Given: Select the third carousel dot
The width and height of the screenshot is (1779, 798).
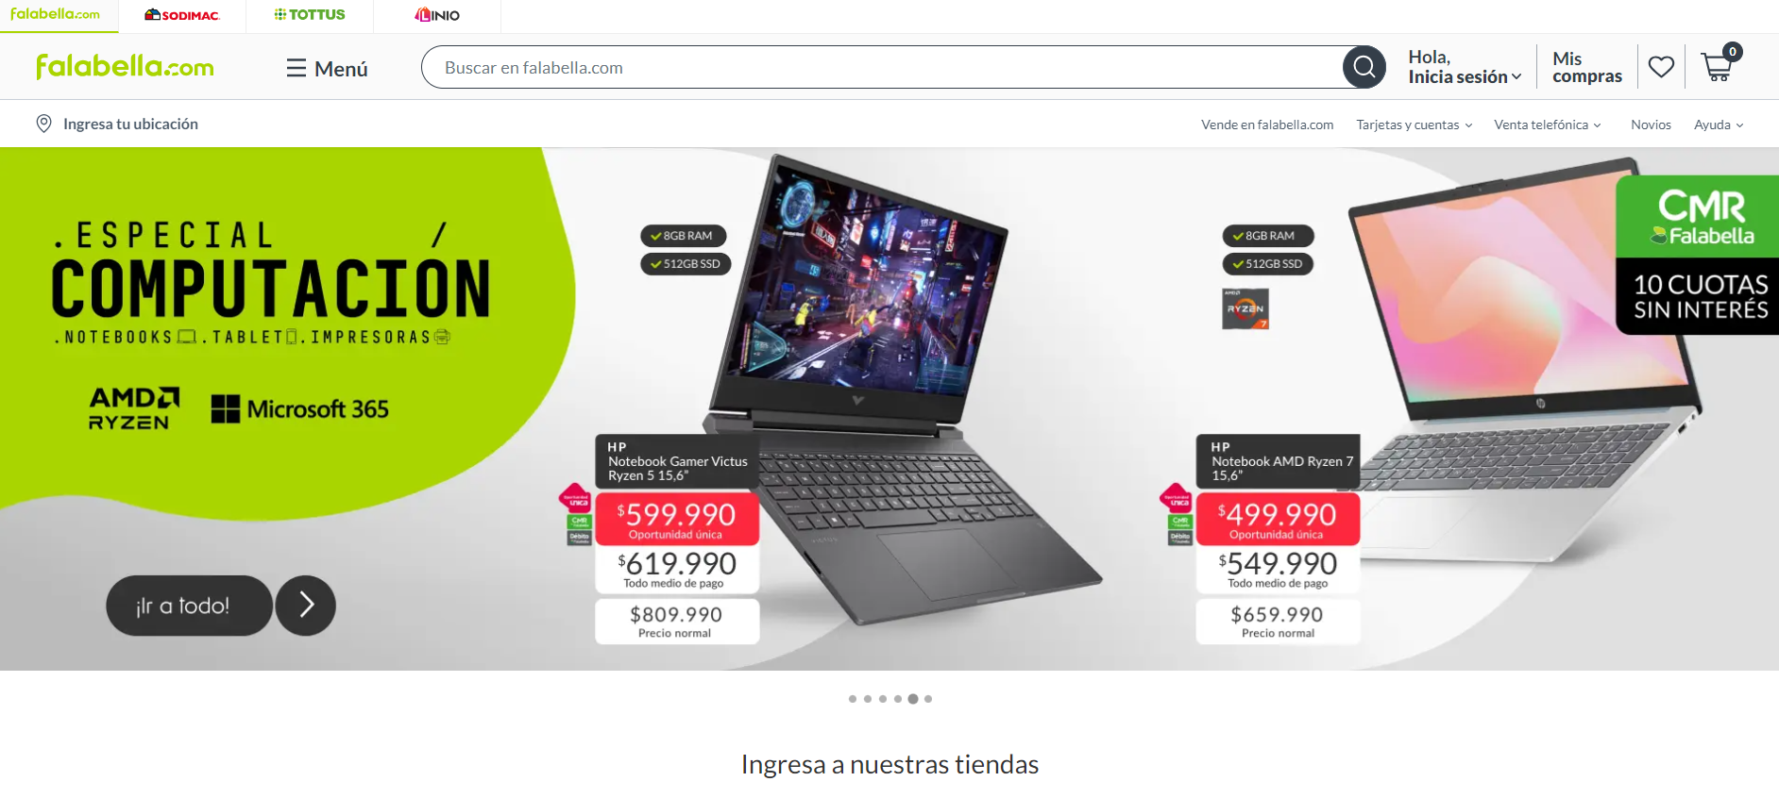Looking at the screenshot, I should pos(883,699).
